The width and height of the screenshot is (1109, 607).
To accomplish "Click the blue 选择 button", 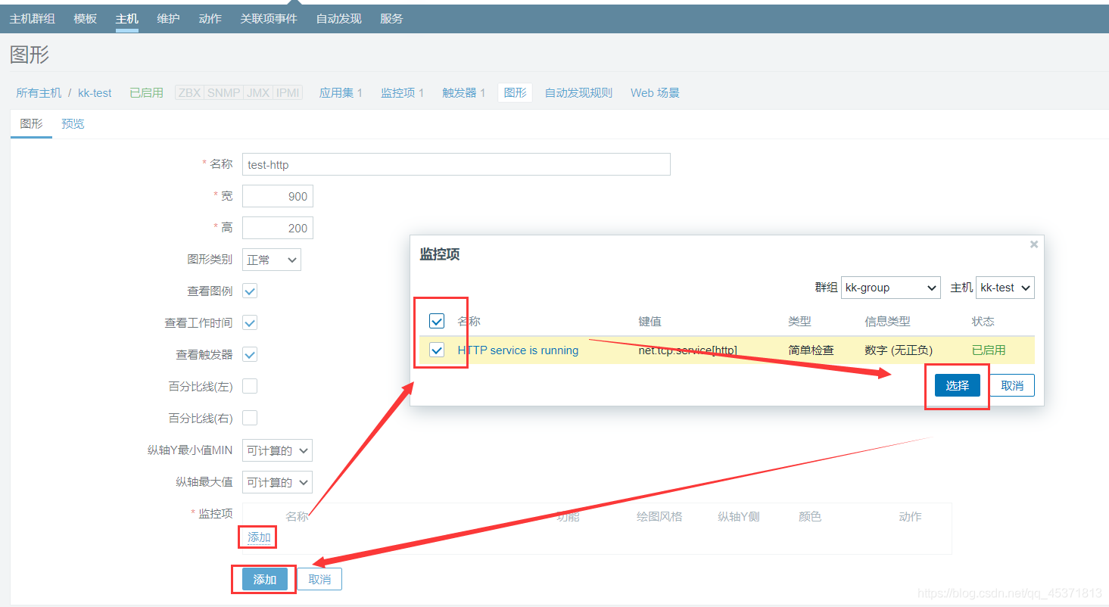I will tap(957, 385).
